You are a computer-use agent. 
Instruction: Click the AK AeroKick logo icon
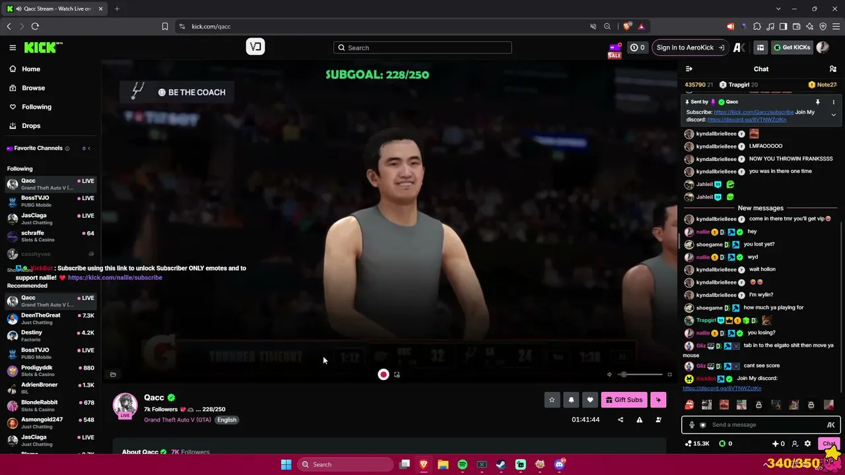click(x=739, y=47)
